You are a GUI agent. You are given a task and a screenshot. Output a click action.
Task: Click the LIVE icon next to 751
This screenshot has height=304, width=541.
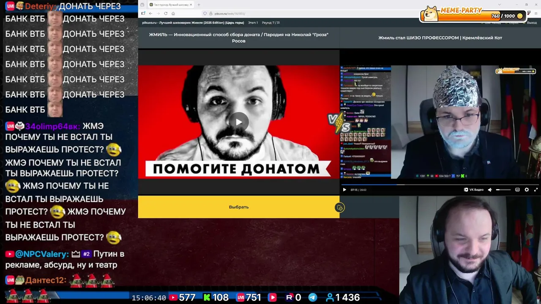241,298
